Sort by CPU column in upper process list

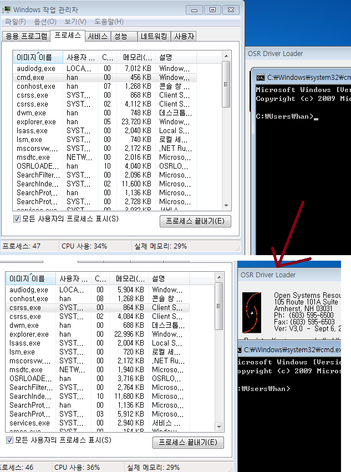108,57
